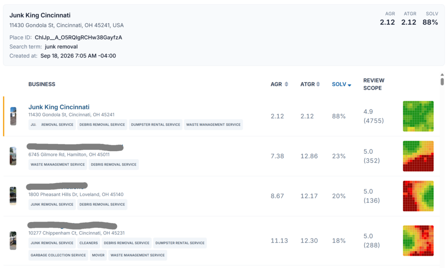Click SOLV value 23% in table
448x268 pixels.
339,156
